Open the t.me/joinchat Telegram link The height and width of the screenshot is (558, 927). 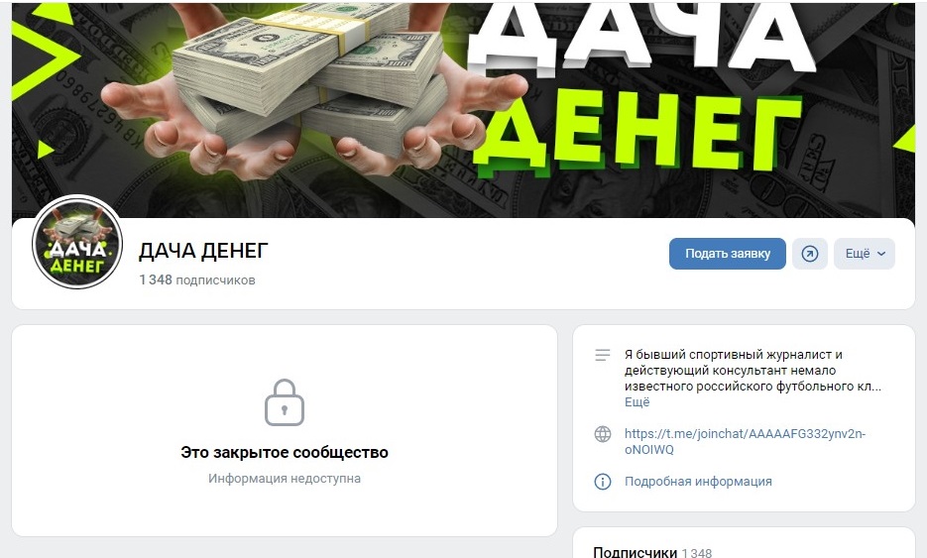[745, 442]
